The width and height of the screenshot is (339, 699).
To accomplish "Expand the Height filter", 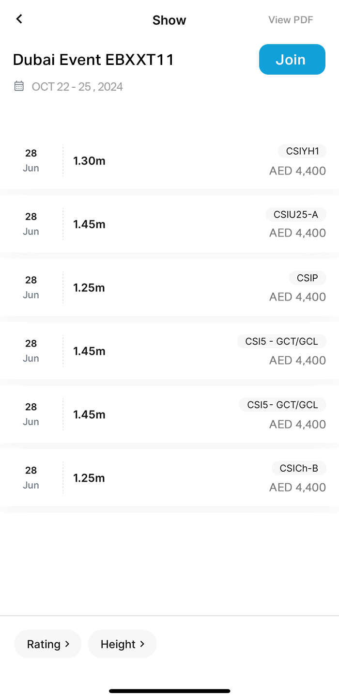I will pyautogui.click(x=122, y=644).
